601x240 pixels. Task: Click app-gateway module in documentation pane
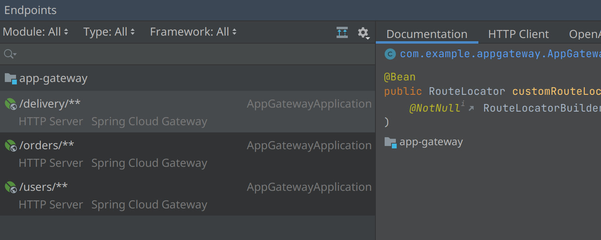431,142
